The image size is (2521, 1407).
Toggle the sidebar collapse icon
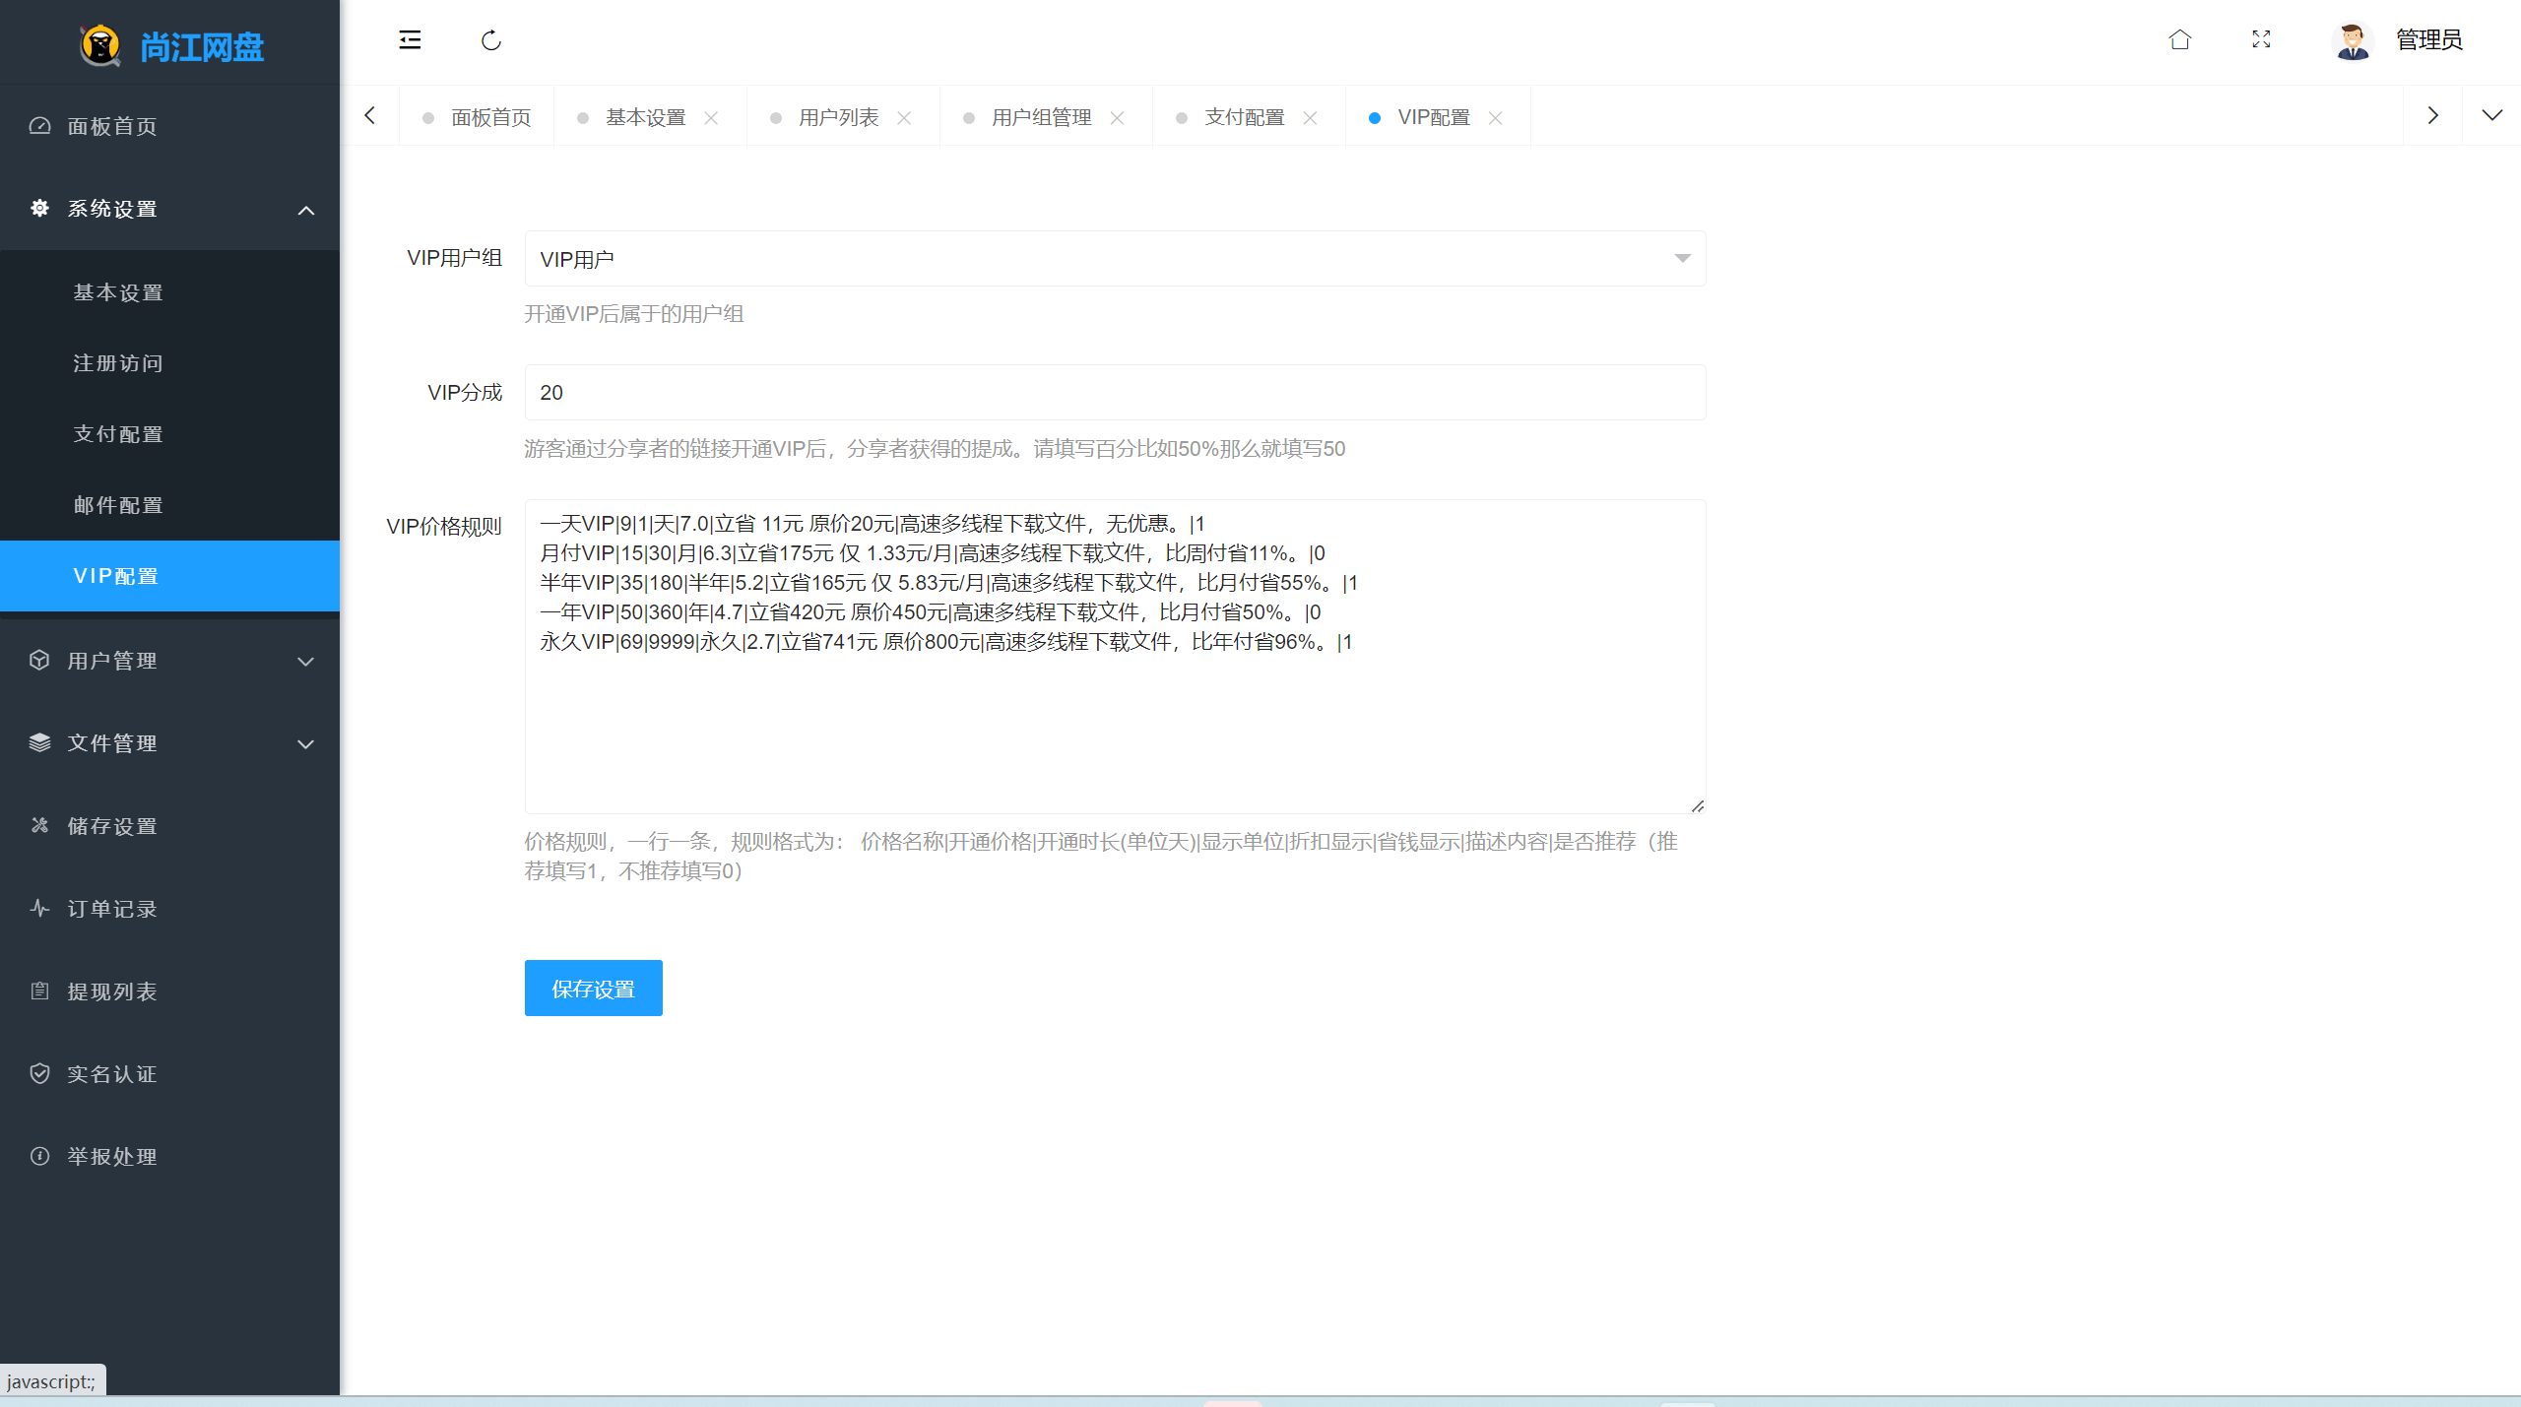(x=410, y=40)
